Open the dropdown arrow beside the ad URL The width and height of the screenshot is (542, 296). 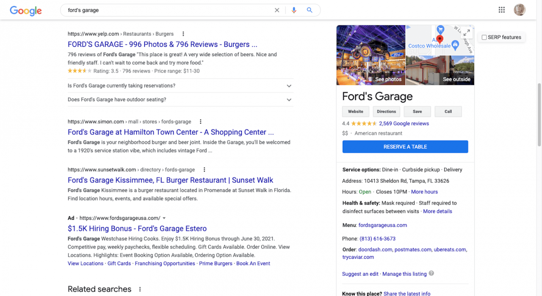[164, 218]
